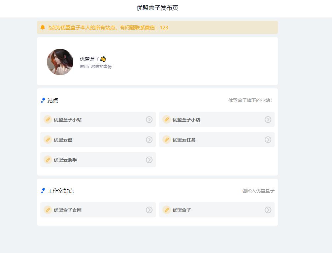Click the bell icon in the notice banner

click(42, 28)
